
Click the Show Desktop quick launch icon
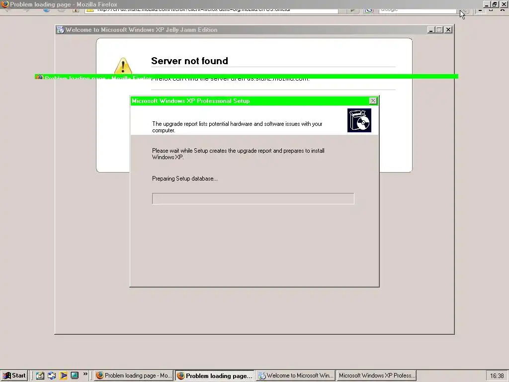[x=40, y=376]
